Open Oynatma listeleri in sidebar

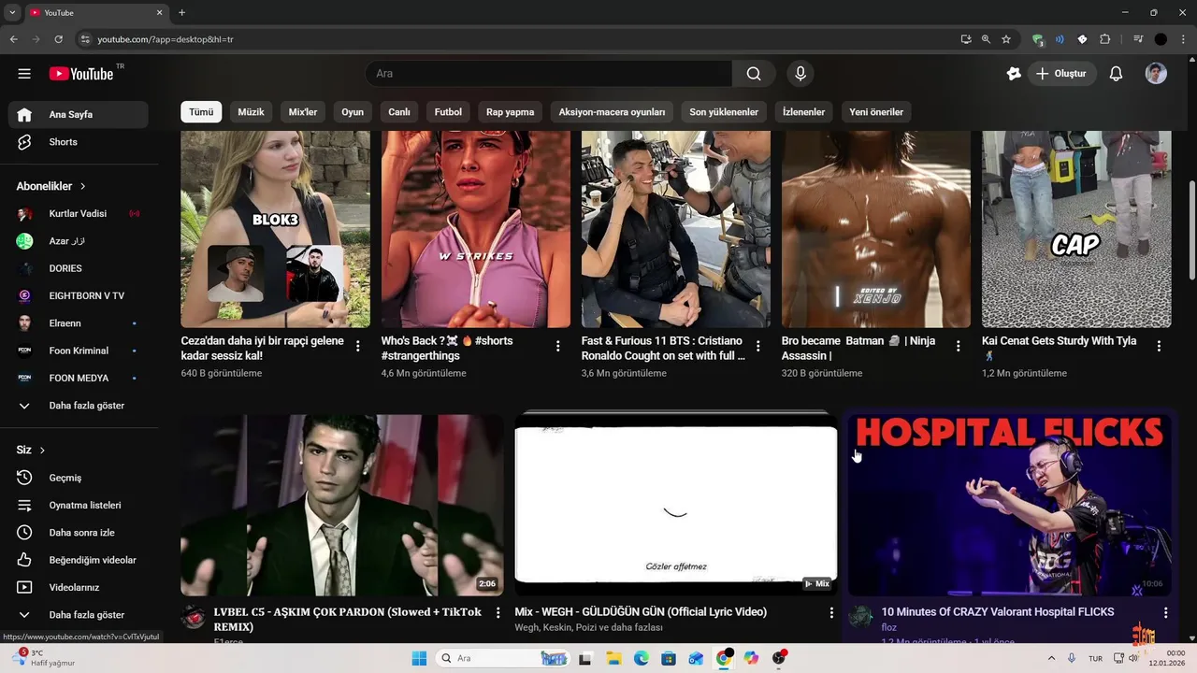point(79,505)
